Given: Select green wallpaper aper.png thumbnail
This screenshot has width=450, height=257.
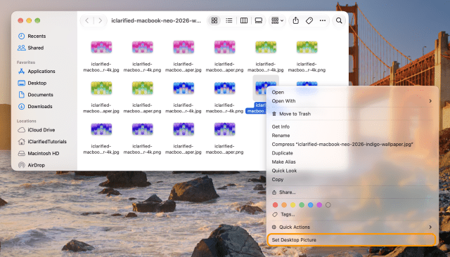Looking at the screenshot, I should [x=142, y=88].
